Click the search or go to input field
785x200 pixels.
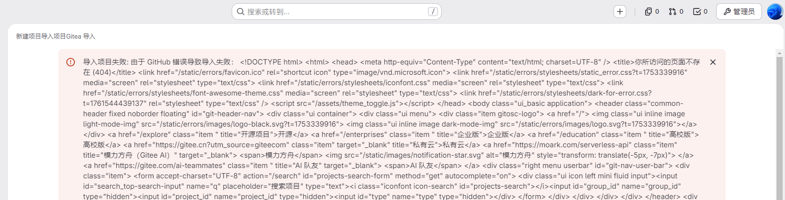(336, 12)
